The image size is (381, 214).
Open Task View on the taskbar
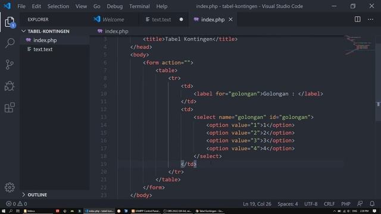click(17, 211)
